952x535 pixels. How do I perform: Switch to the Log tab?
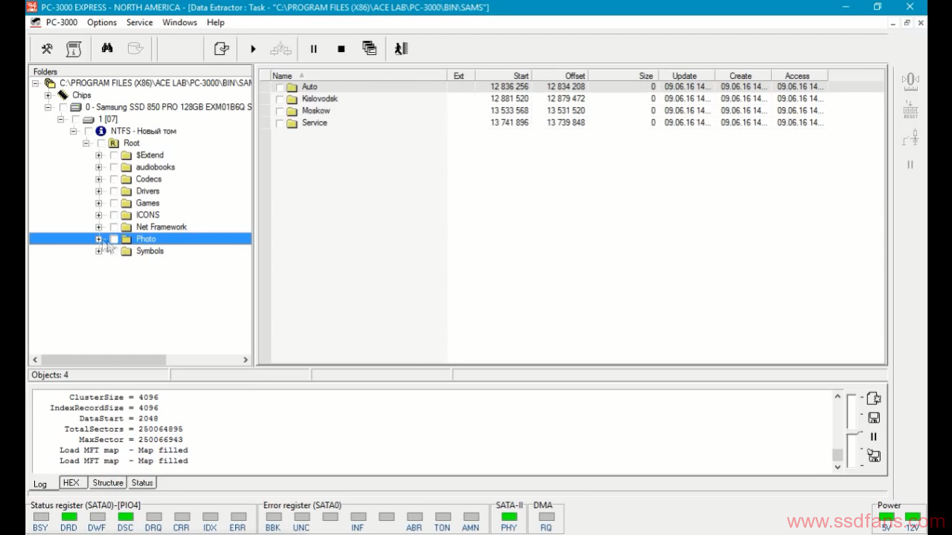pyautogui.click(x=40, y=484)
